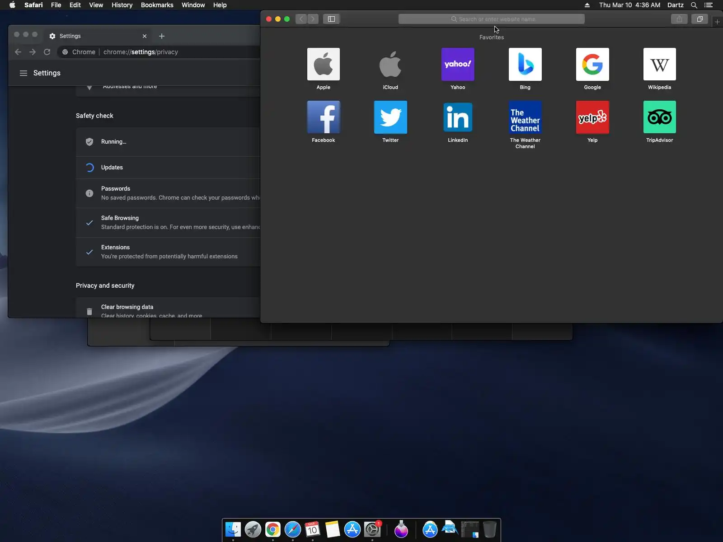
Task: Select the Chrome Settings tab
Action: pyautogui.click(x=99, y=36)
